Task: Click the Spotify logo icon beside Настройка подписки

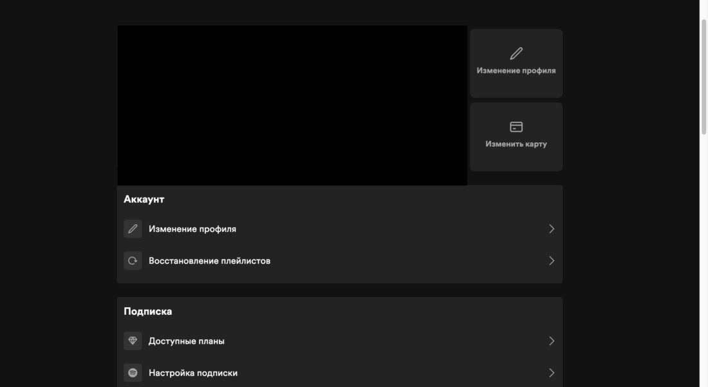Action: [x=133, y=373]
